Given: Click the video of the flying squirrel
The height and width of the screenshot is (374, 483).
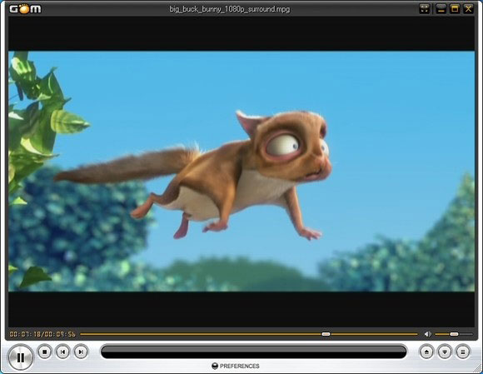Looking at the screenshot, I should click(242, 172).
